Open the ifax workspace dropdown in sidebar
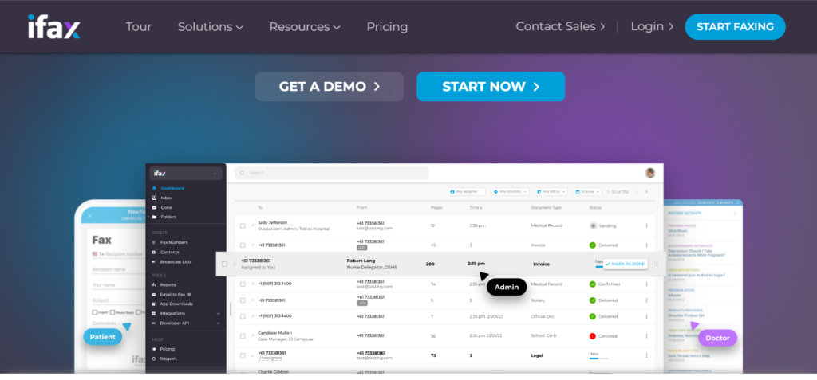 click(186, 174)
